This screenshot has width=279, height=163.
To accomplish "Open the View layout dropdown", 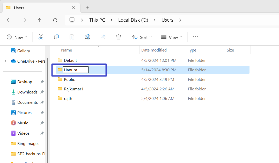I will tap(171, 37).
